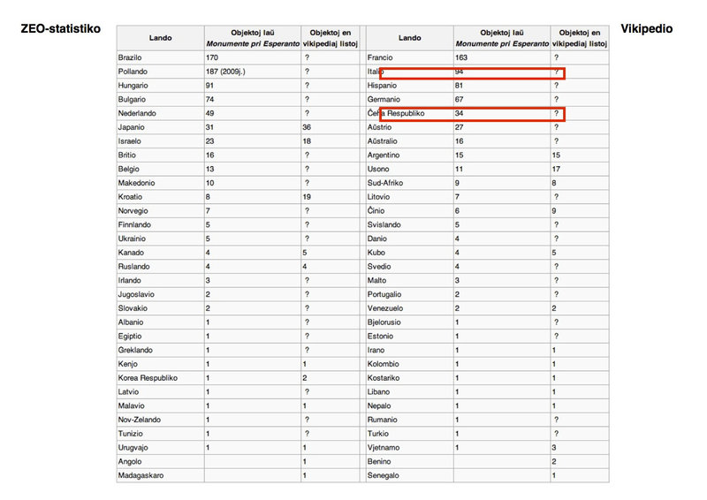Click the red highlighted Ĉeĥa Respubliko row
Viewport: 707px width, 500px height.
(x=472, y=114)
